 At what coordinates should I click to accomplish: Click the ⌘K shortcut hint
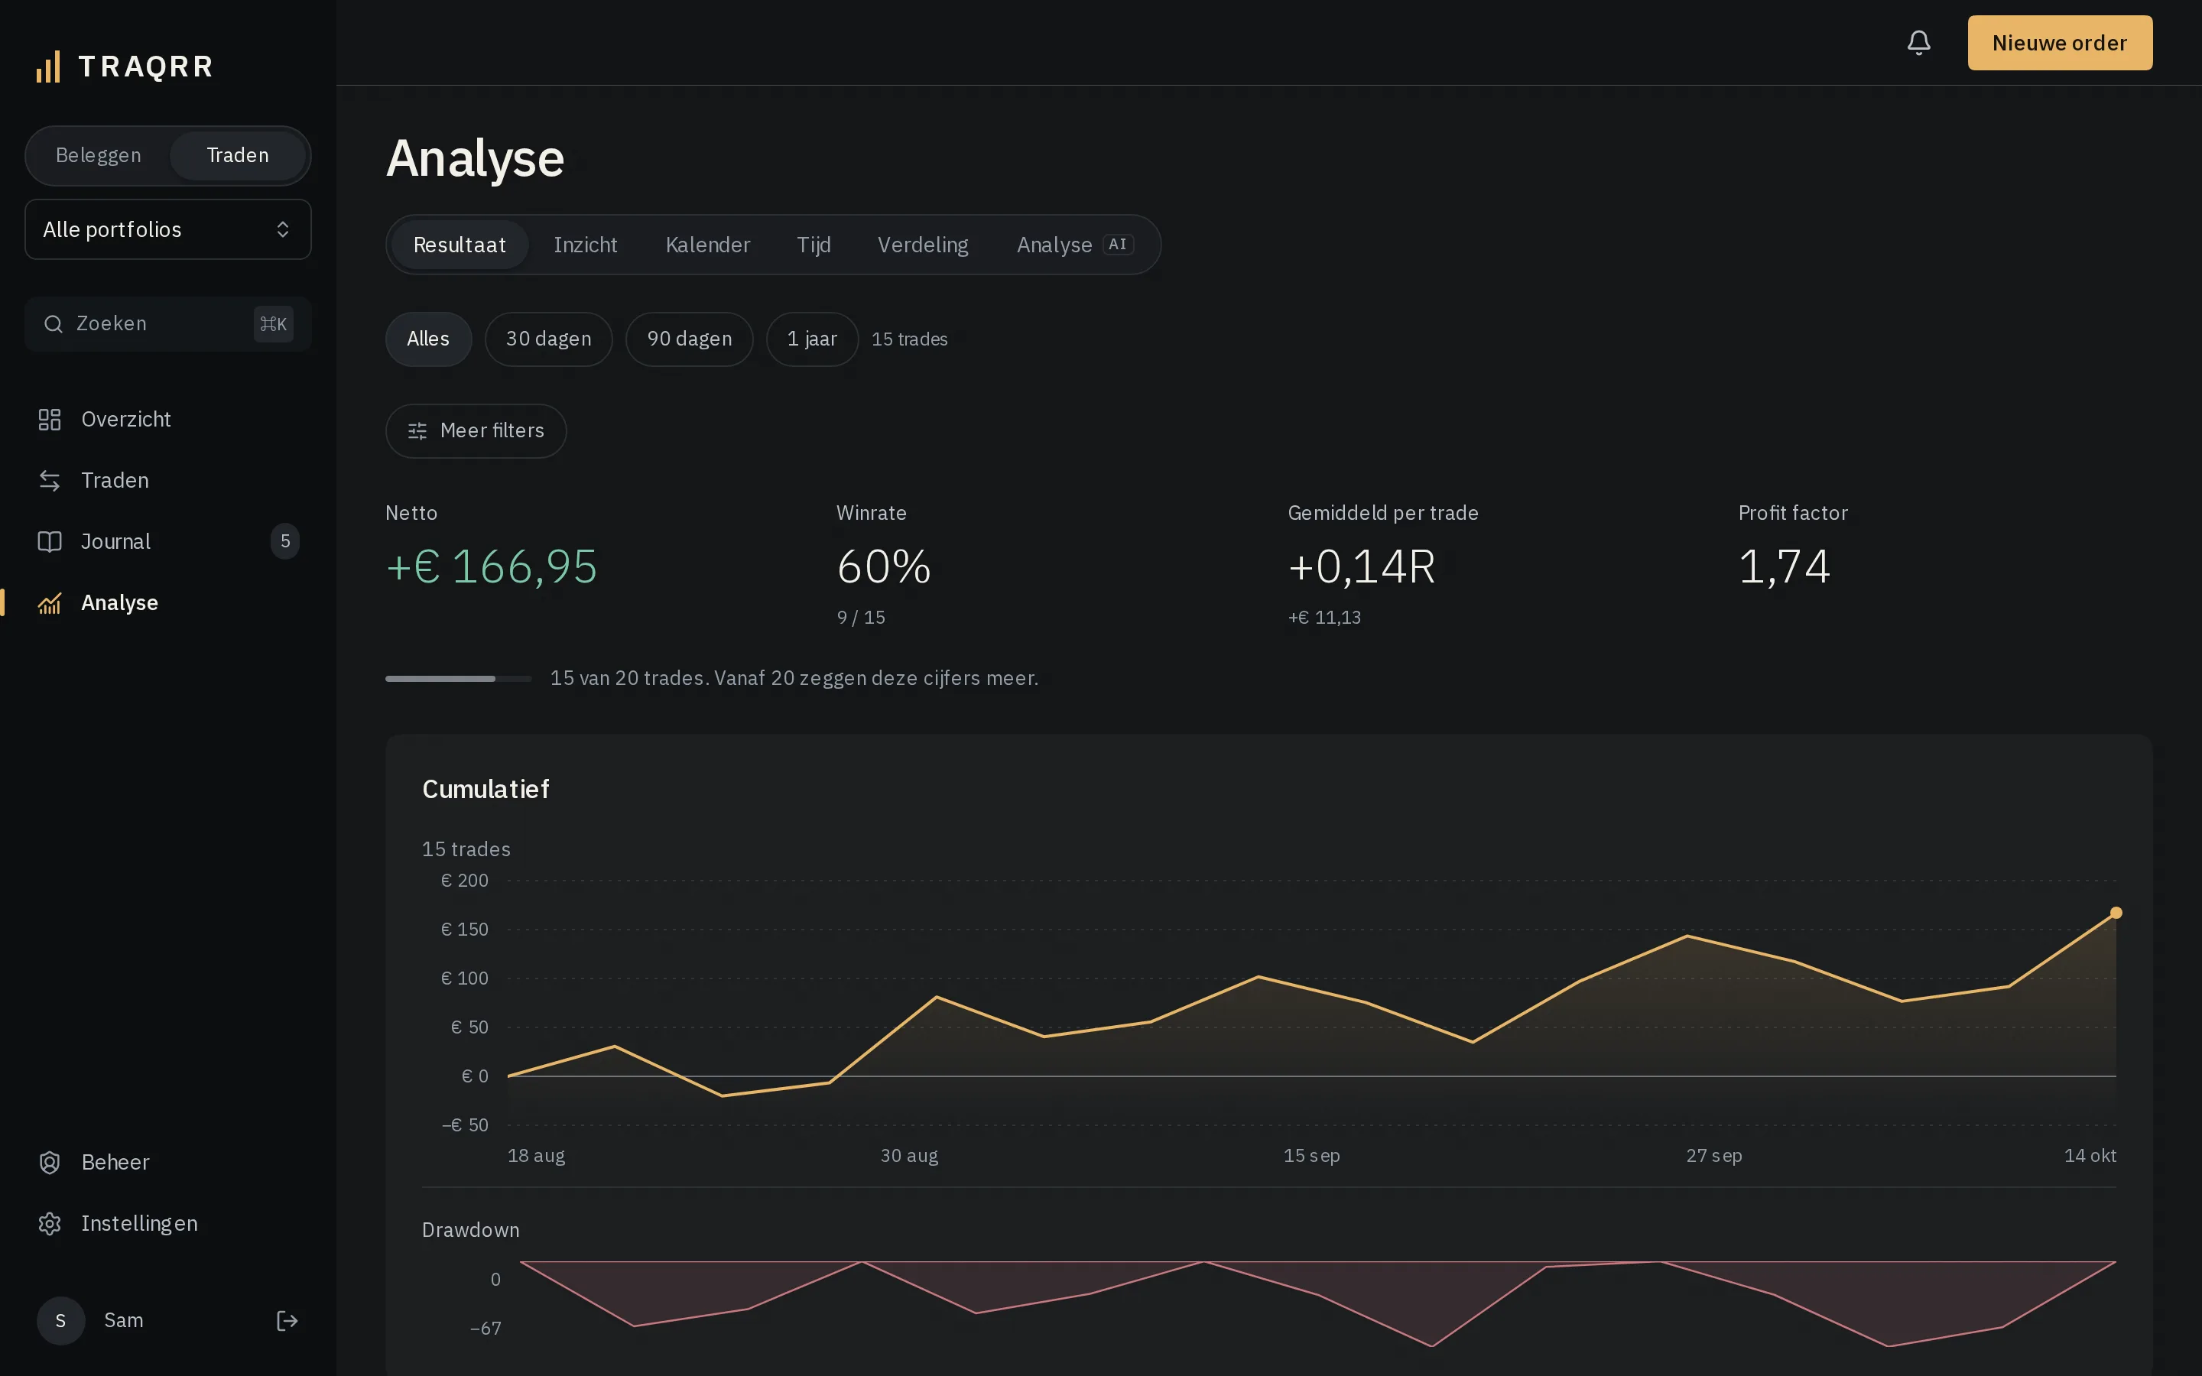click(273, 324)
